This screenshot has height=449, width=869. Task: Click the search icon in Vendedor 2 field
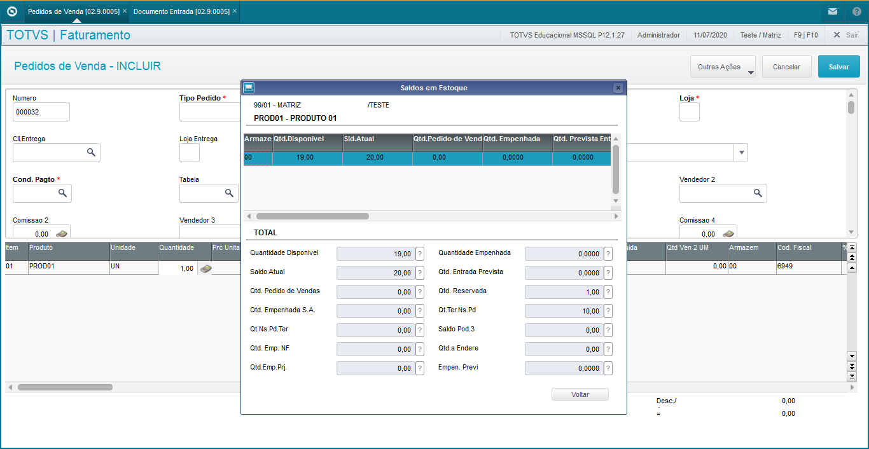(758, 193)
